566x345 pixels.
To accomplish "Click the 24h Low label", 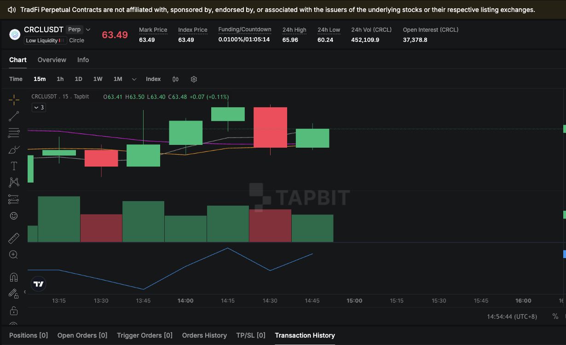I will coord(329,30).
